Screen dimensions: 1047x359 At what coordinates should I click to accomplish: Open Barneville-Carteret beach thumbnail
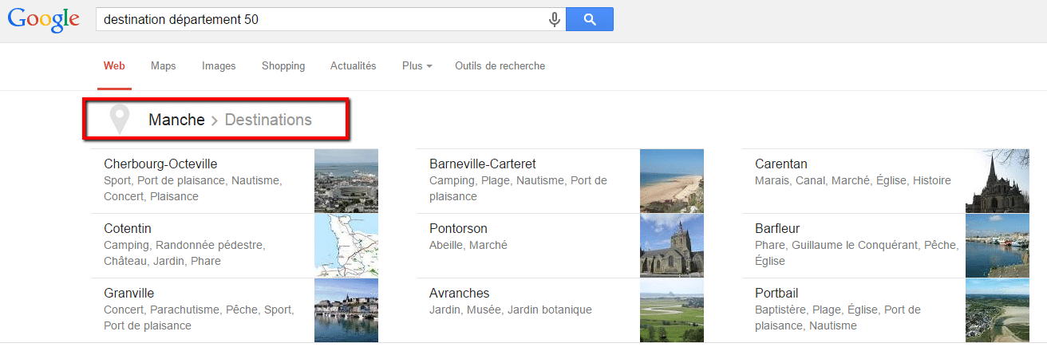click(672, 180)
